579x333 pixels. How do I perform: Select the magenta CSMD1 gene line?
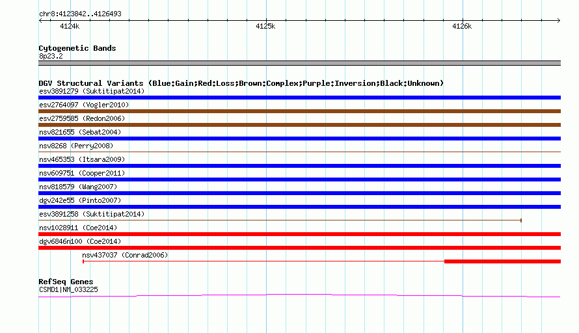pos(299,295)
